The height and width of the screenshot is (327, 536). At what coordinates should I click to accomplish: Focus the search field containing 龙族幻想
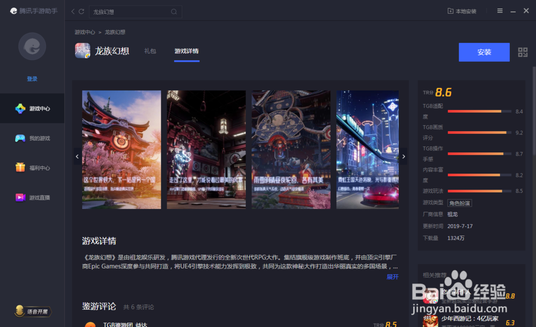[136, 12]
